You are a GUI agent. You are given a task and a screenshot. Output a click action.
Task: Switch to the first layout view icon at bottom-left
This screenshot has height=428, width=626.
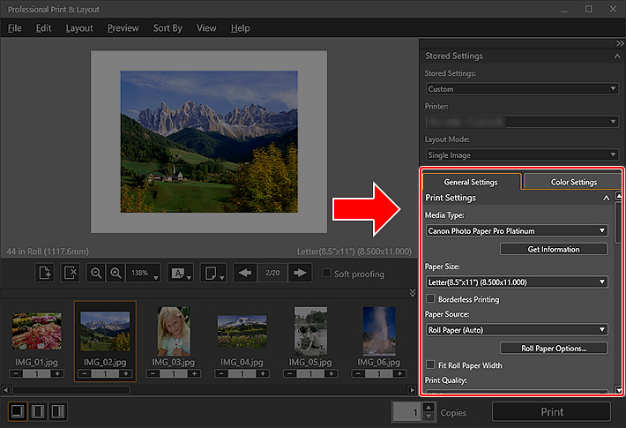pos(18,410)
